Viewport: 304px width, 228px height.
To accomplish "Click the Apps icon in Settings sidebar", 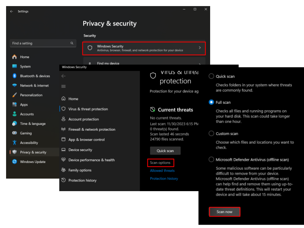I will coord(14,104).
